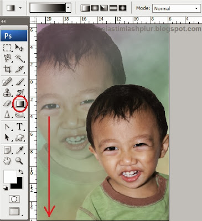
Task: Choose Diamond Gradient style
Action: (x=122, y=8)
